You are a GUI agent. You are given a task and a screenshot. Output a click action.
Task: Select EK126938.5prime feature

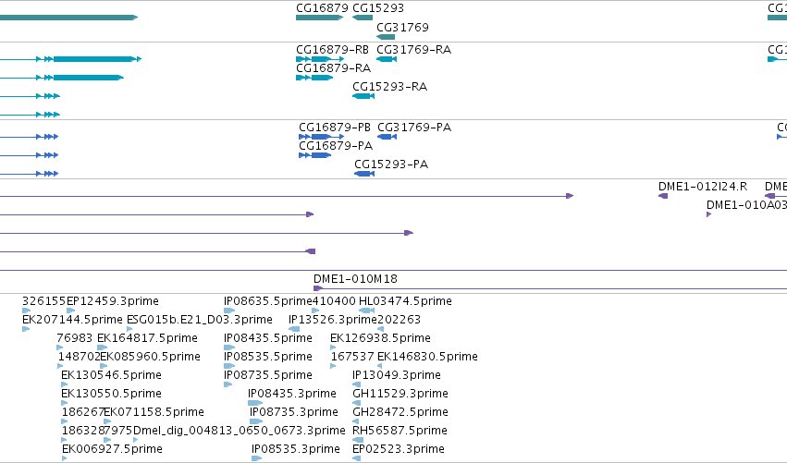point(333,347)
